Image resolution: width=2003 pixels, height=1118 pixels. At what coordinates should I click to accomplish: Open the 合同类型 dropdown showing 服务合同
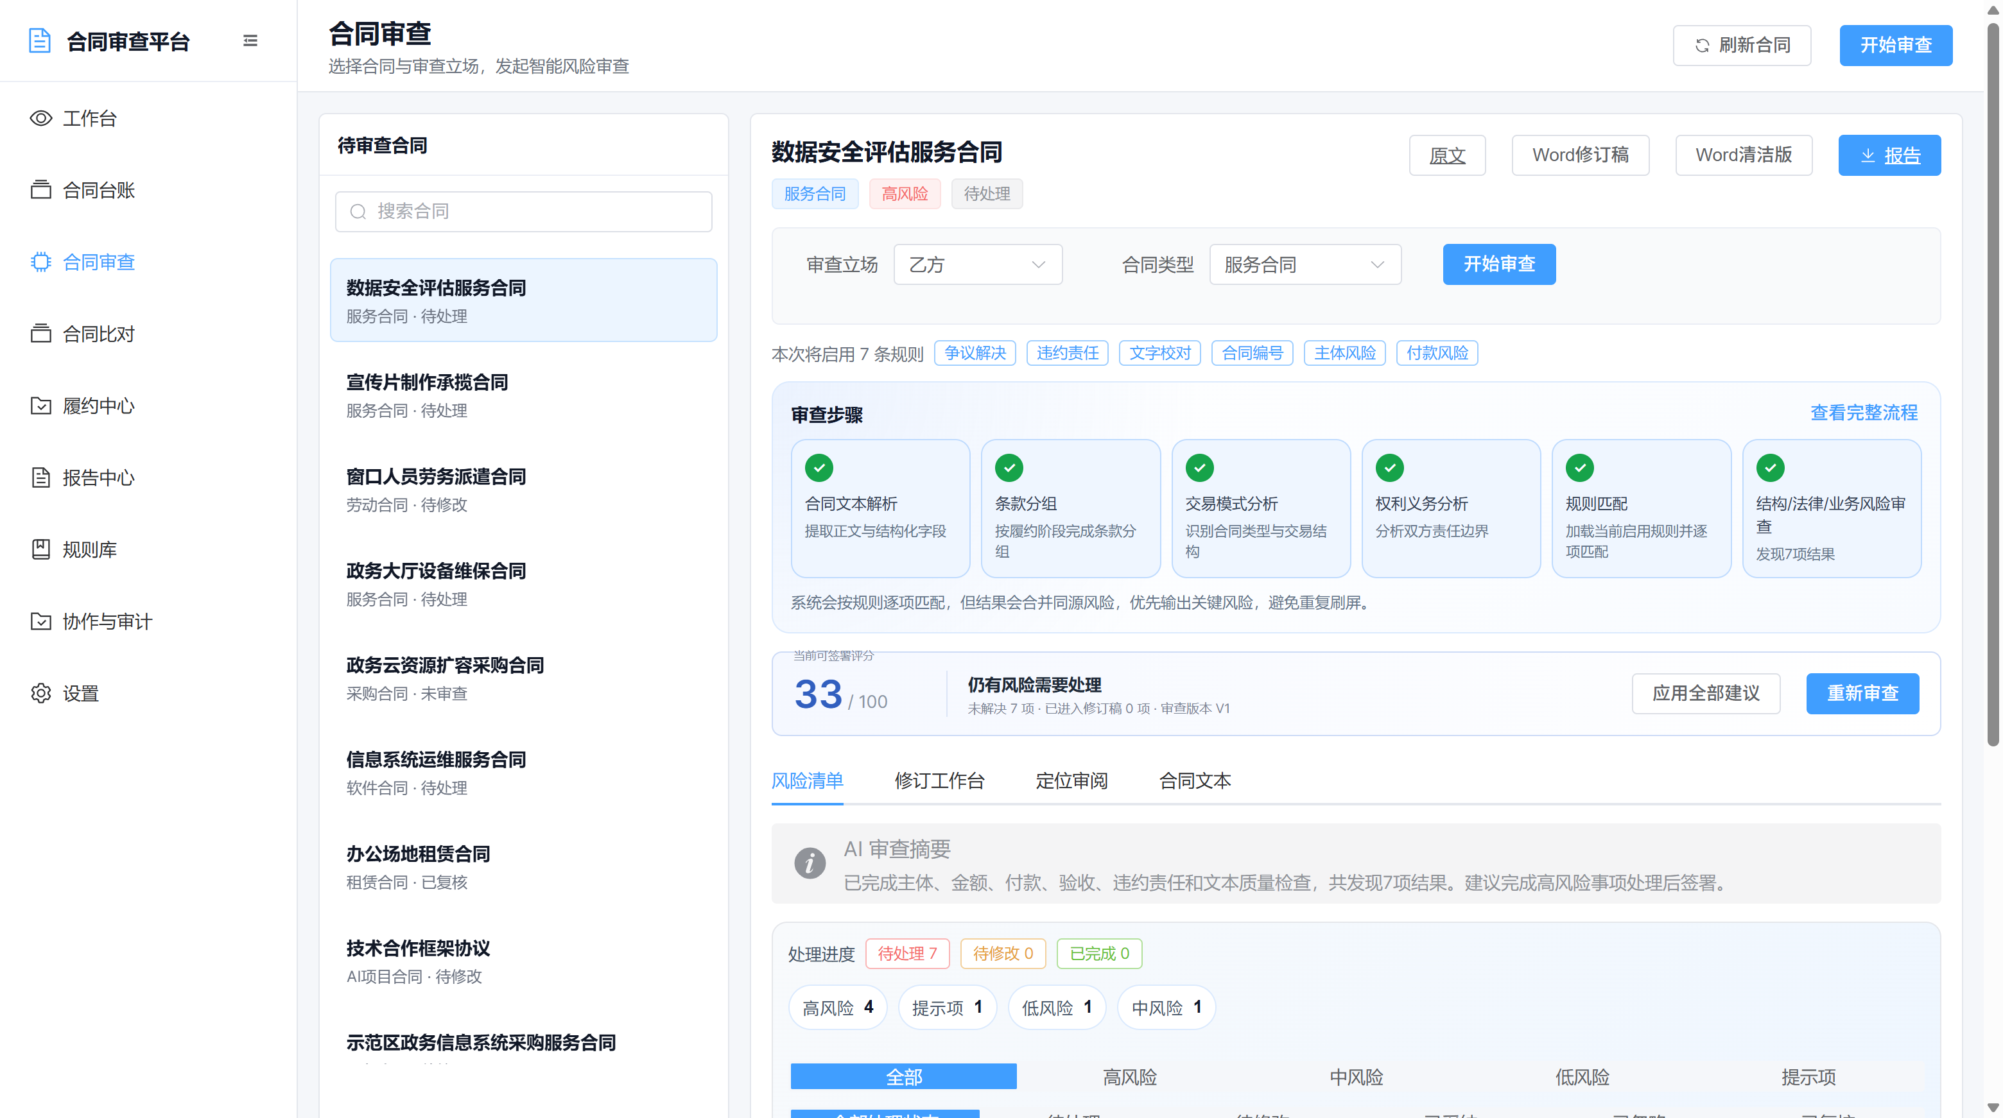coord(1305,264)
